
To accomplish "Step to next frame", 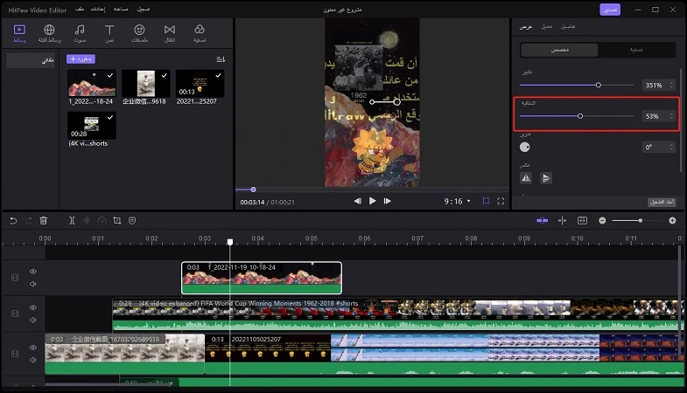I will click(388, 201).
